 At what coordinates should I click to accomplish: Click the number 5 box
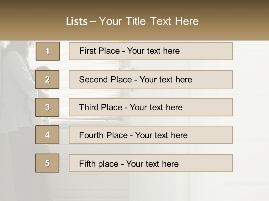tap(47, 163)
